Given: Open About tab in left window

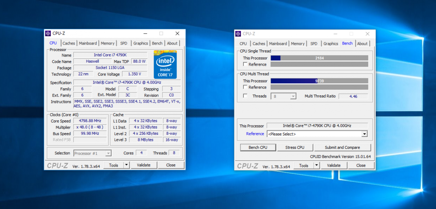Looking at the screenshot, I should coord(172,43).
